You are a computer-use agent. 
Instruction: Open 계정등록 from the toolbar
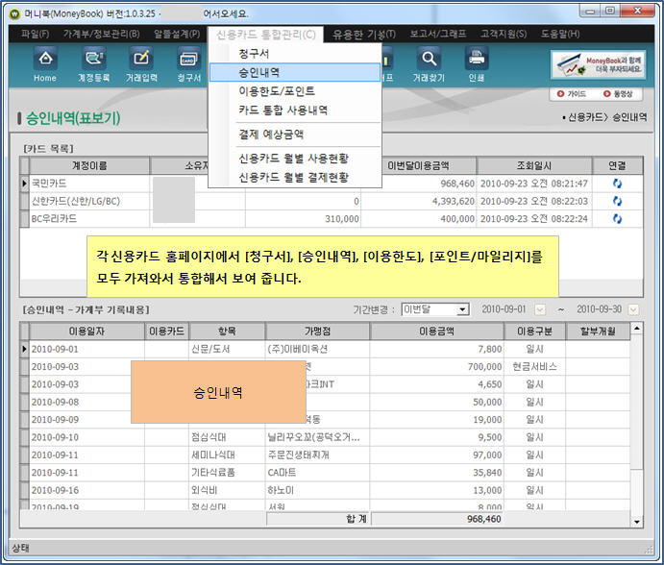tap(93, 62)
